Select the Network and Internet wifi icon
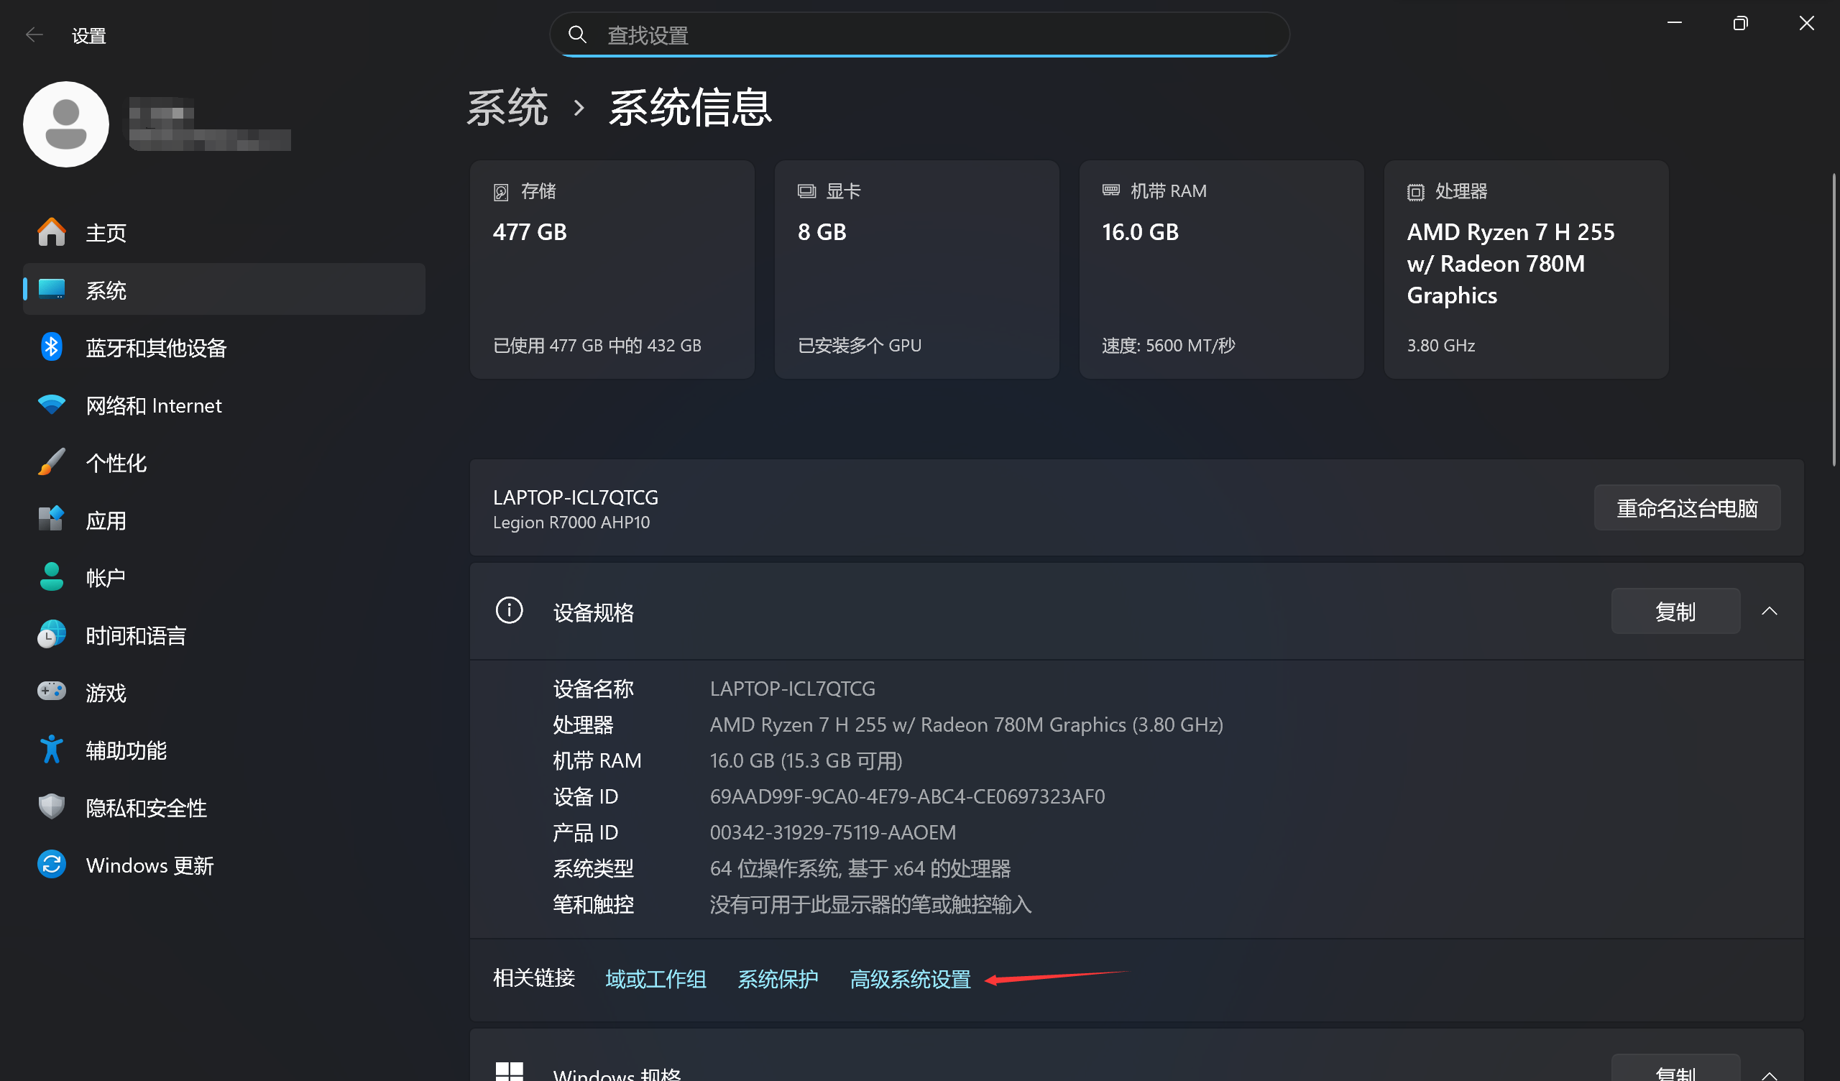Viewport: 1840px width, 1081px height. [51, 405]
